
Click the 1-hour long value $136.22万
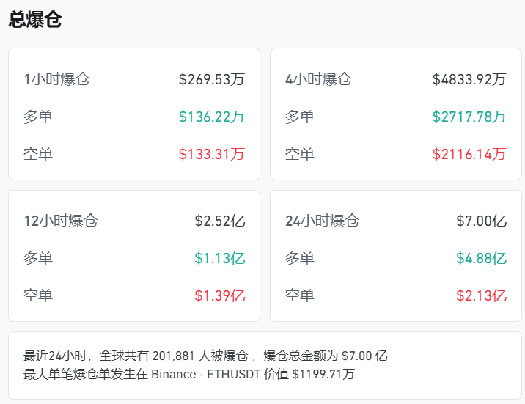211,117
